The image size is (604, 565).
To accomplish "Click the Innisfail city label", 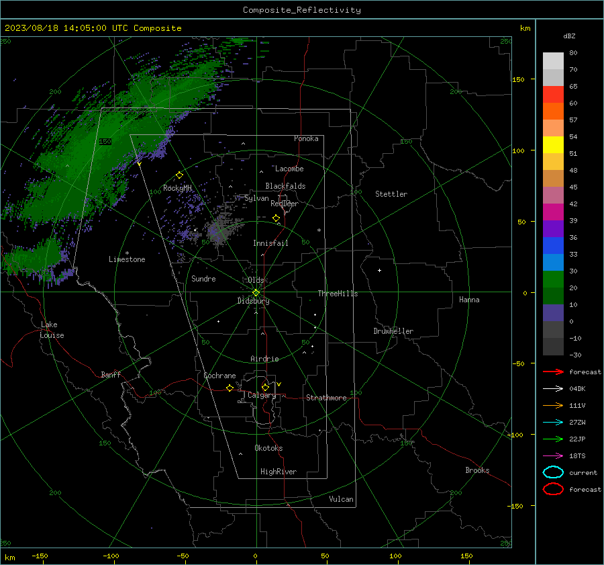I will [x=270, y=243].
